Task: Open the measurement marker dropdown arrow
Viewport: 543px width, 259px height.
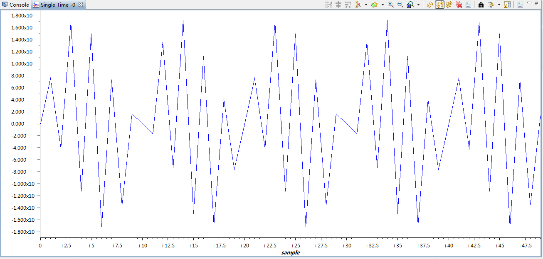Action: [x=366, y=5]
